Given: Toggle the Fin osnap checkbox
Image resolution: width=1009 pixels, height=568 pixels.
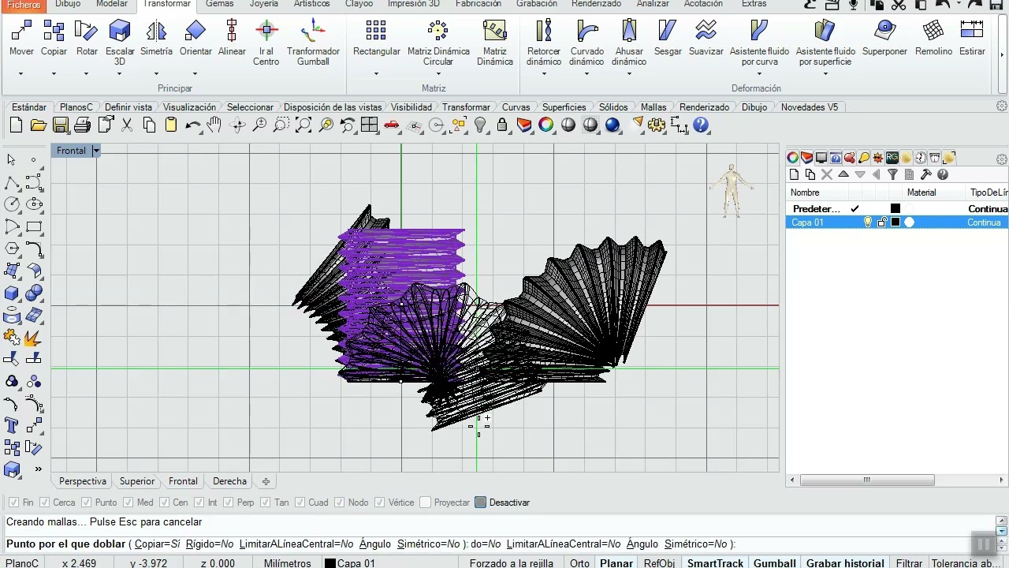Looking at the screenshot, I should (x=13, y=503).
